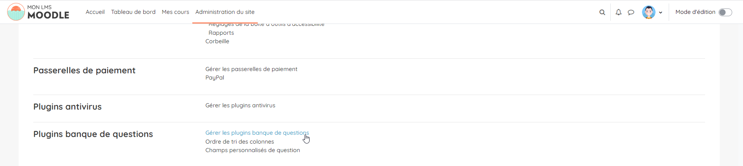The width and height of the screenshot is (743, 166).
Task: Select the Administration du site tab
Action: 225,12
